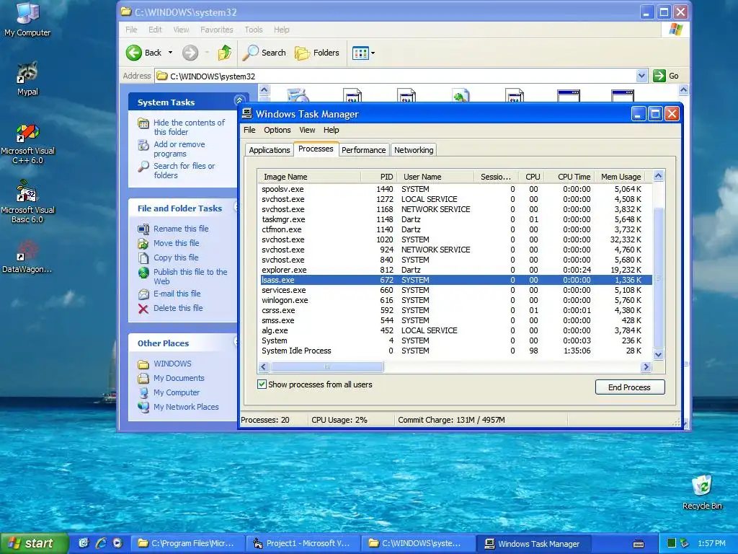
Task: Launch Internet Explorer from Quick Launch
Action: (101, 543)
